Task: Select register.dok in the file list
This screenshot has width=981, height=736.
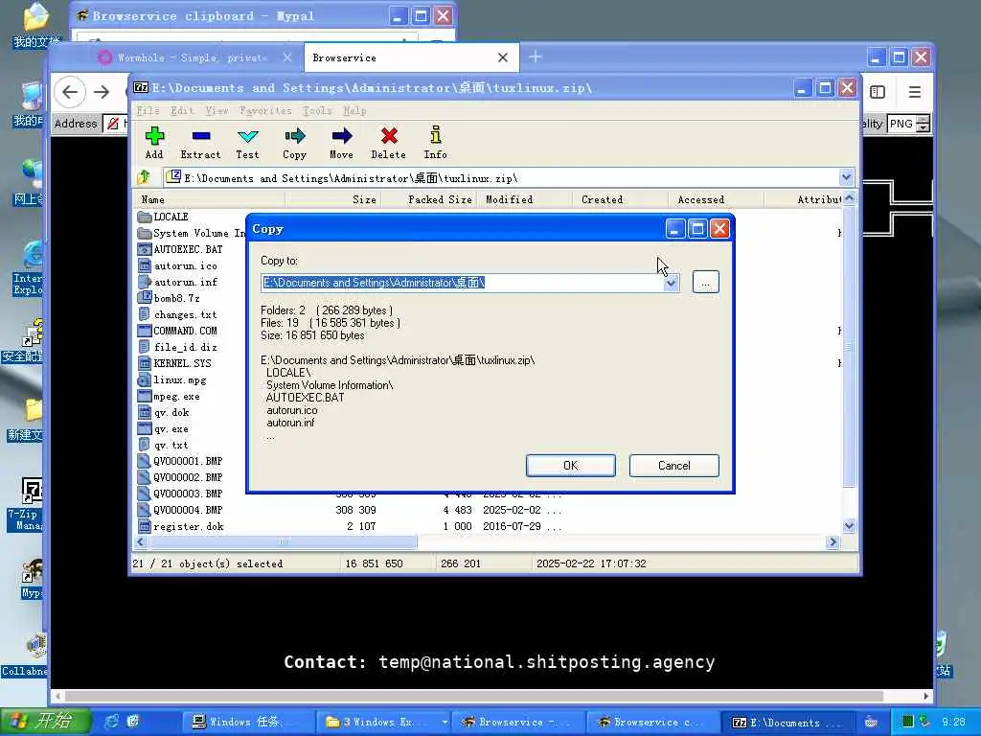Action: pyautogui.click(x=181, y=526)
